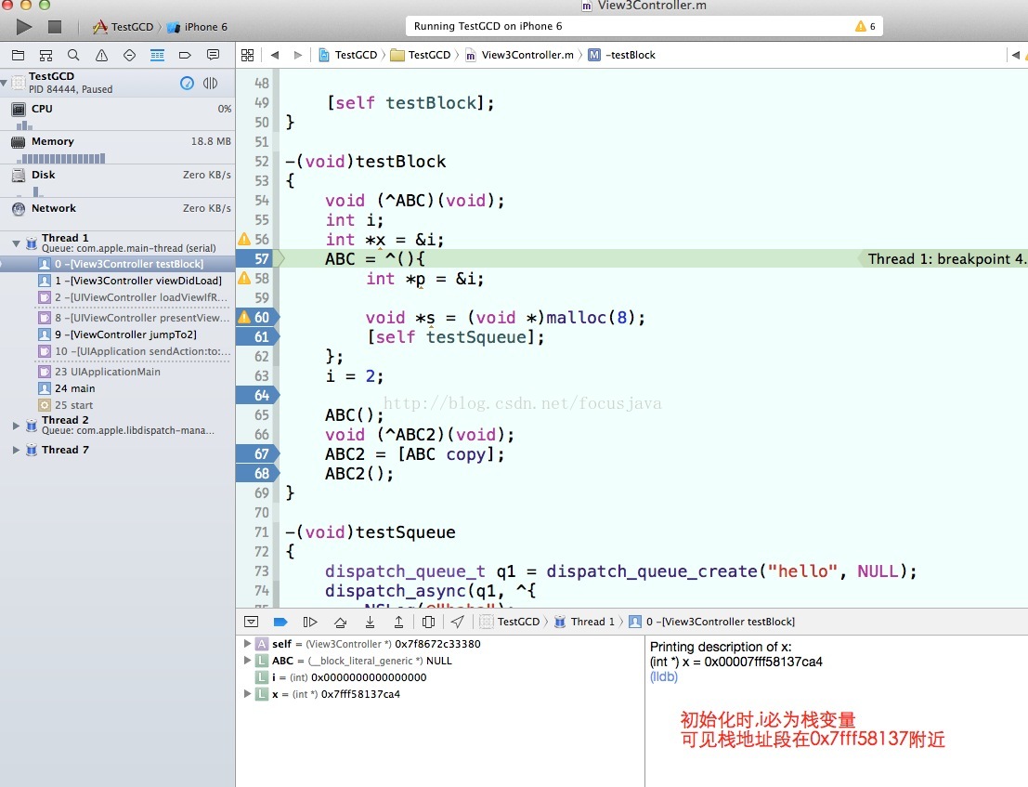The height and width of the screenshot is (787, 1028).
Task: Expand Thread 7 disclosure triangle
Action: coord(17,450)
